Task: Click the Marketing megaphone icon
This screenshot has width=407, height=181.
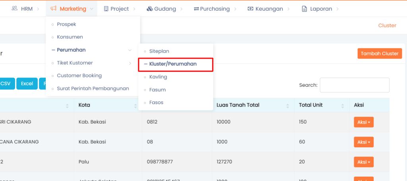Action: tap(53, 8)
